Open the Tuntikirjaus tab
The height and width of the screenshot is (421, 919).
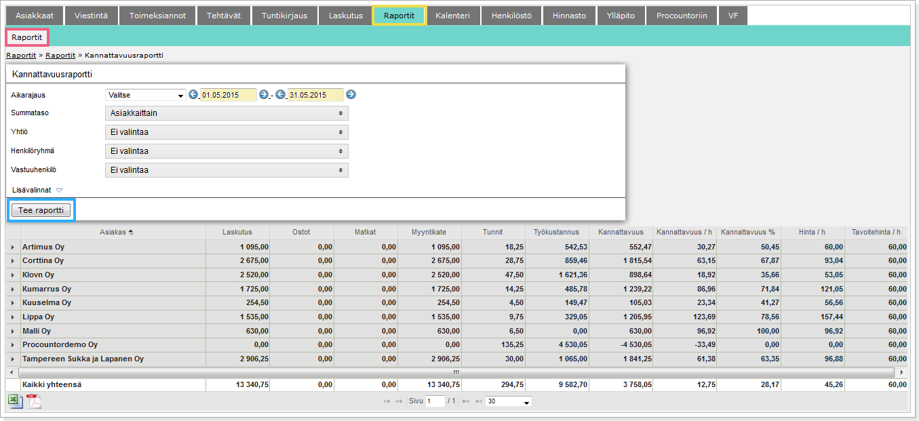click(284, 16)
